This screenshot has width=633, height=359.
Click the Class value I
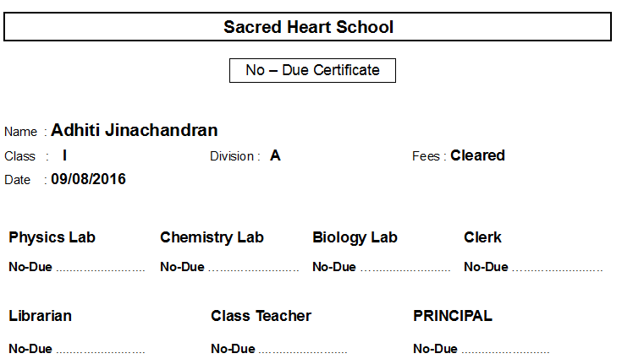[x=65, y=155]
